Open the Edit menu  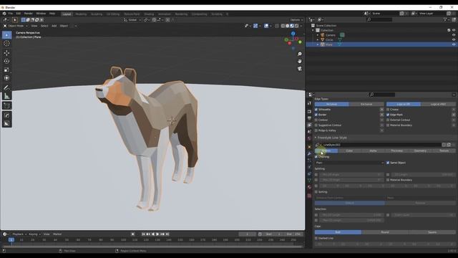(x=19, y=14)
